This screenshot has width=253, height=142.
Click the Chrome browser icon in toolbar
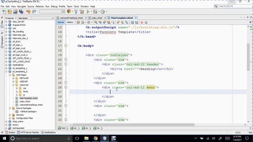point(69,11)
